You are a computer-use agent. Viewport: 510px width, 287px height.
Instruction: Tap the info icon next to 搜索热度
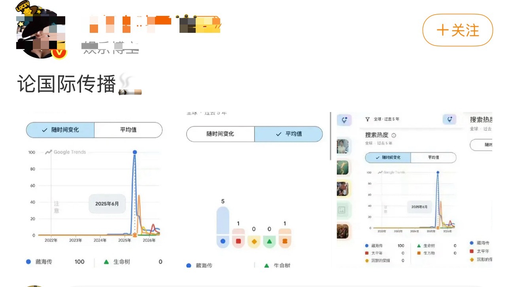394,135
